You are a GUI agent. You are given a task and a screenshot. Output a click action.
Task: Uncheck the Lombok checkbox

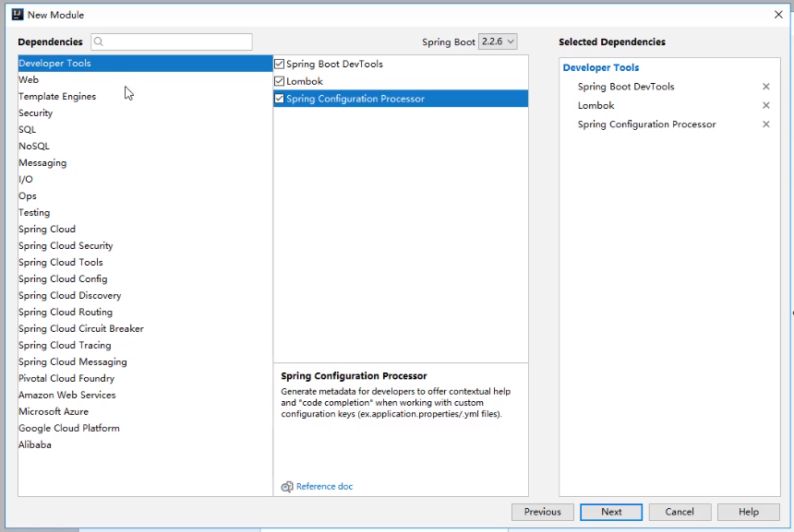click(280, 81)
